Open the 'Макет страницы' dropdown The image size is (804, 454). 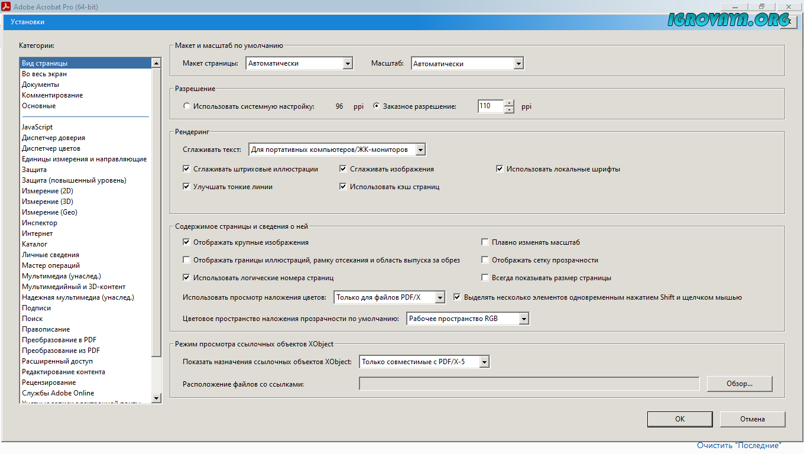point(348,64)
